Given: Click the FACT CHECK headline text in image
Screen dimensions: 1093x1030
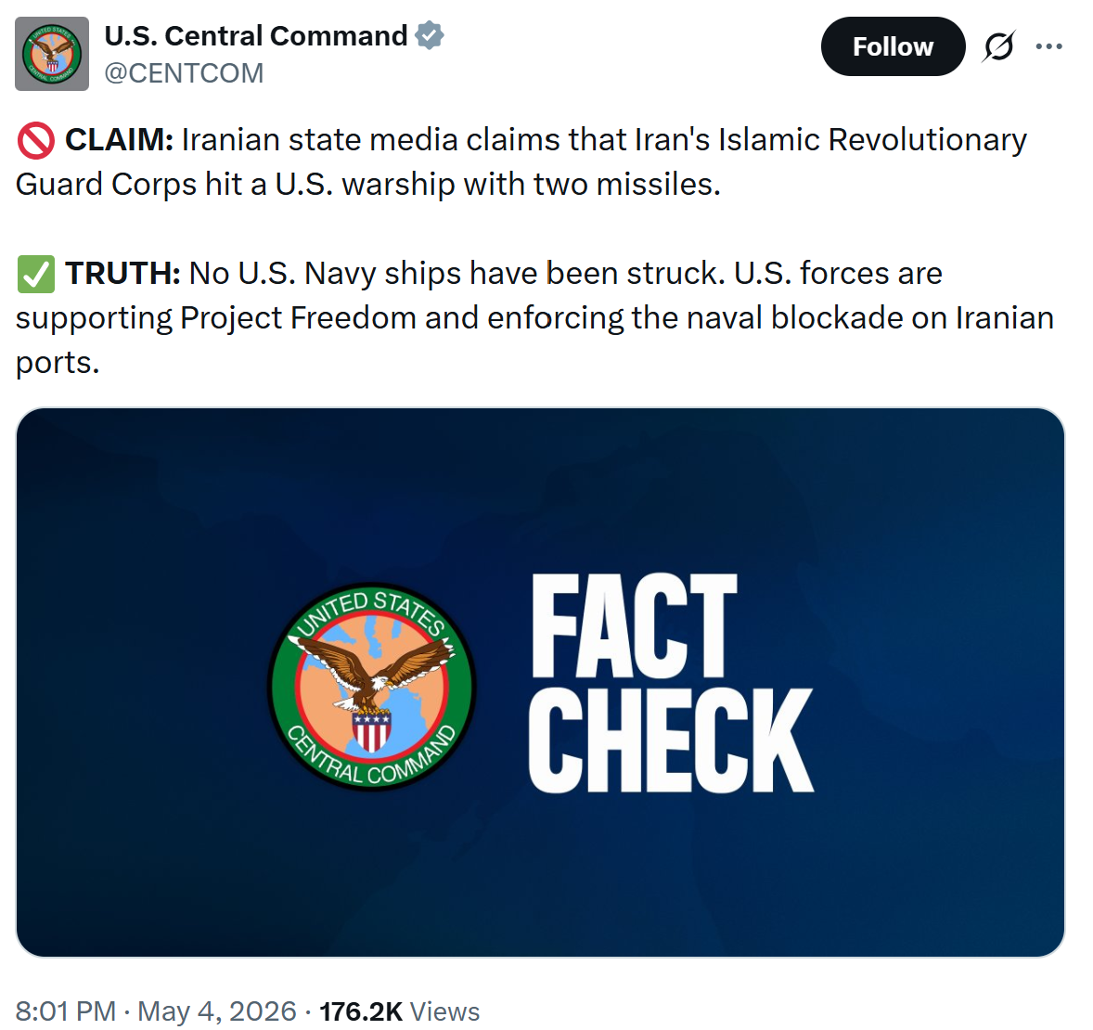Looking at the screenshot, I should click(671, 683).
